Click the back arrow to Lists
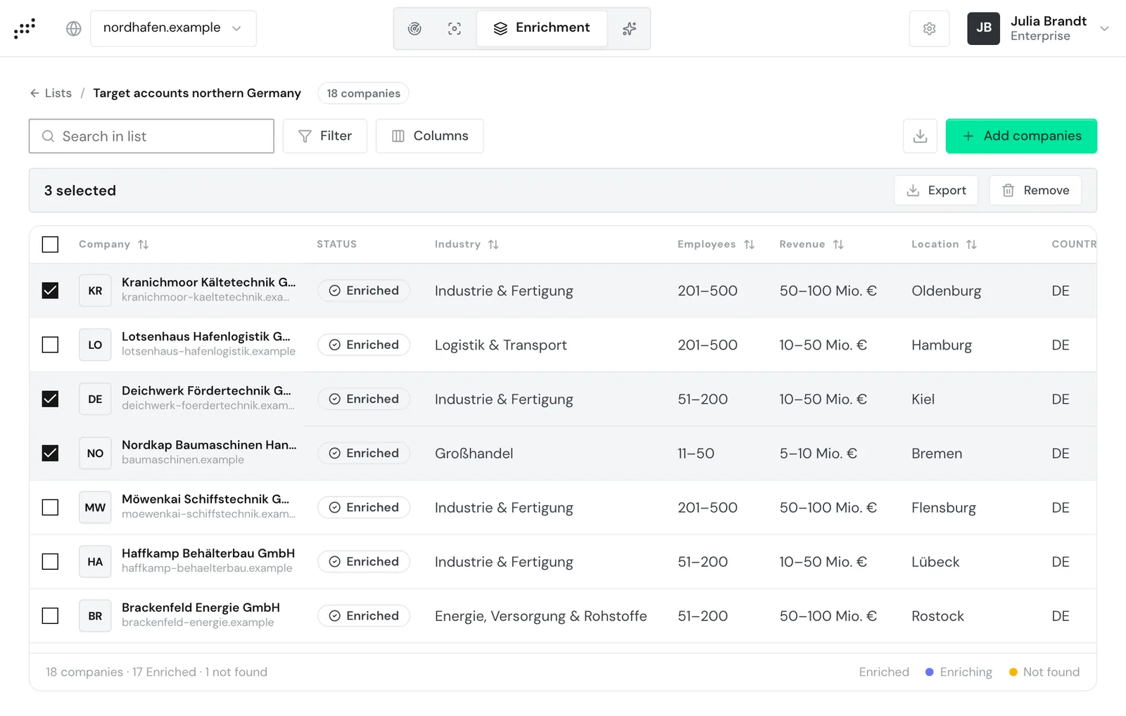The height and width of the screenshot is (716, 1126). 34,93
